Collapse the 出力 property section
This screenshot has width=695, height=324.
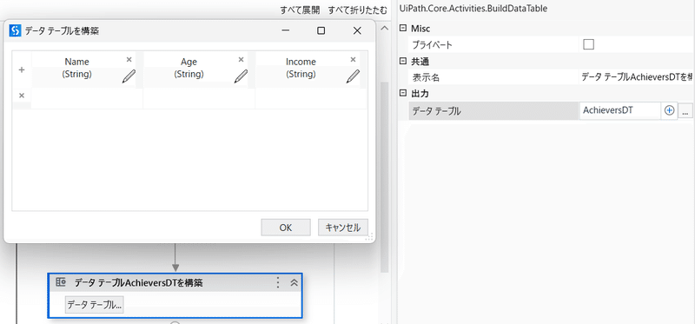(x=403, y=94)
